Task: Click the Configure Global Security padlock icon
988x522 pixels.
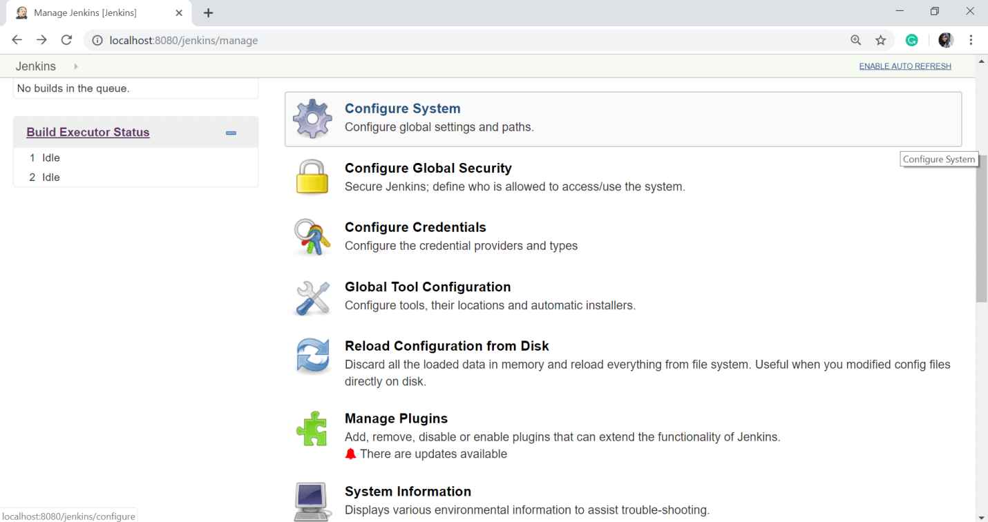Action: point(312,177)
